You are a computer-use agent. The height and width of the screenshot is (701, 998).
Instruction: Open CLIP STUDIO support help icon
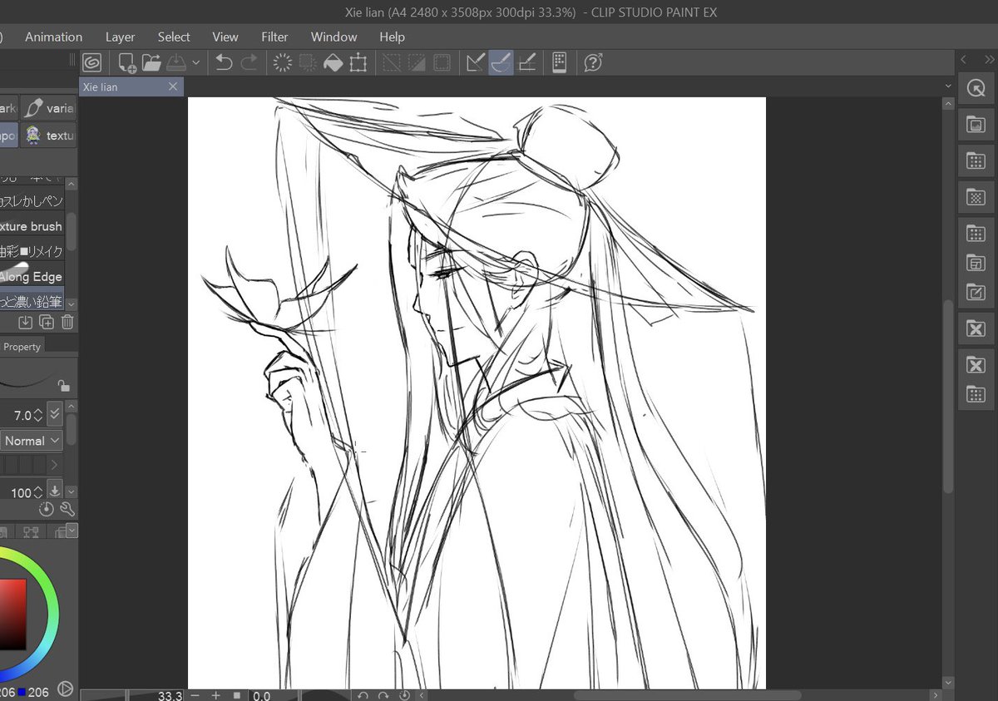click(593, 62)
